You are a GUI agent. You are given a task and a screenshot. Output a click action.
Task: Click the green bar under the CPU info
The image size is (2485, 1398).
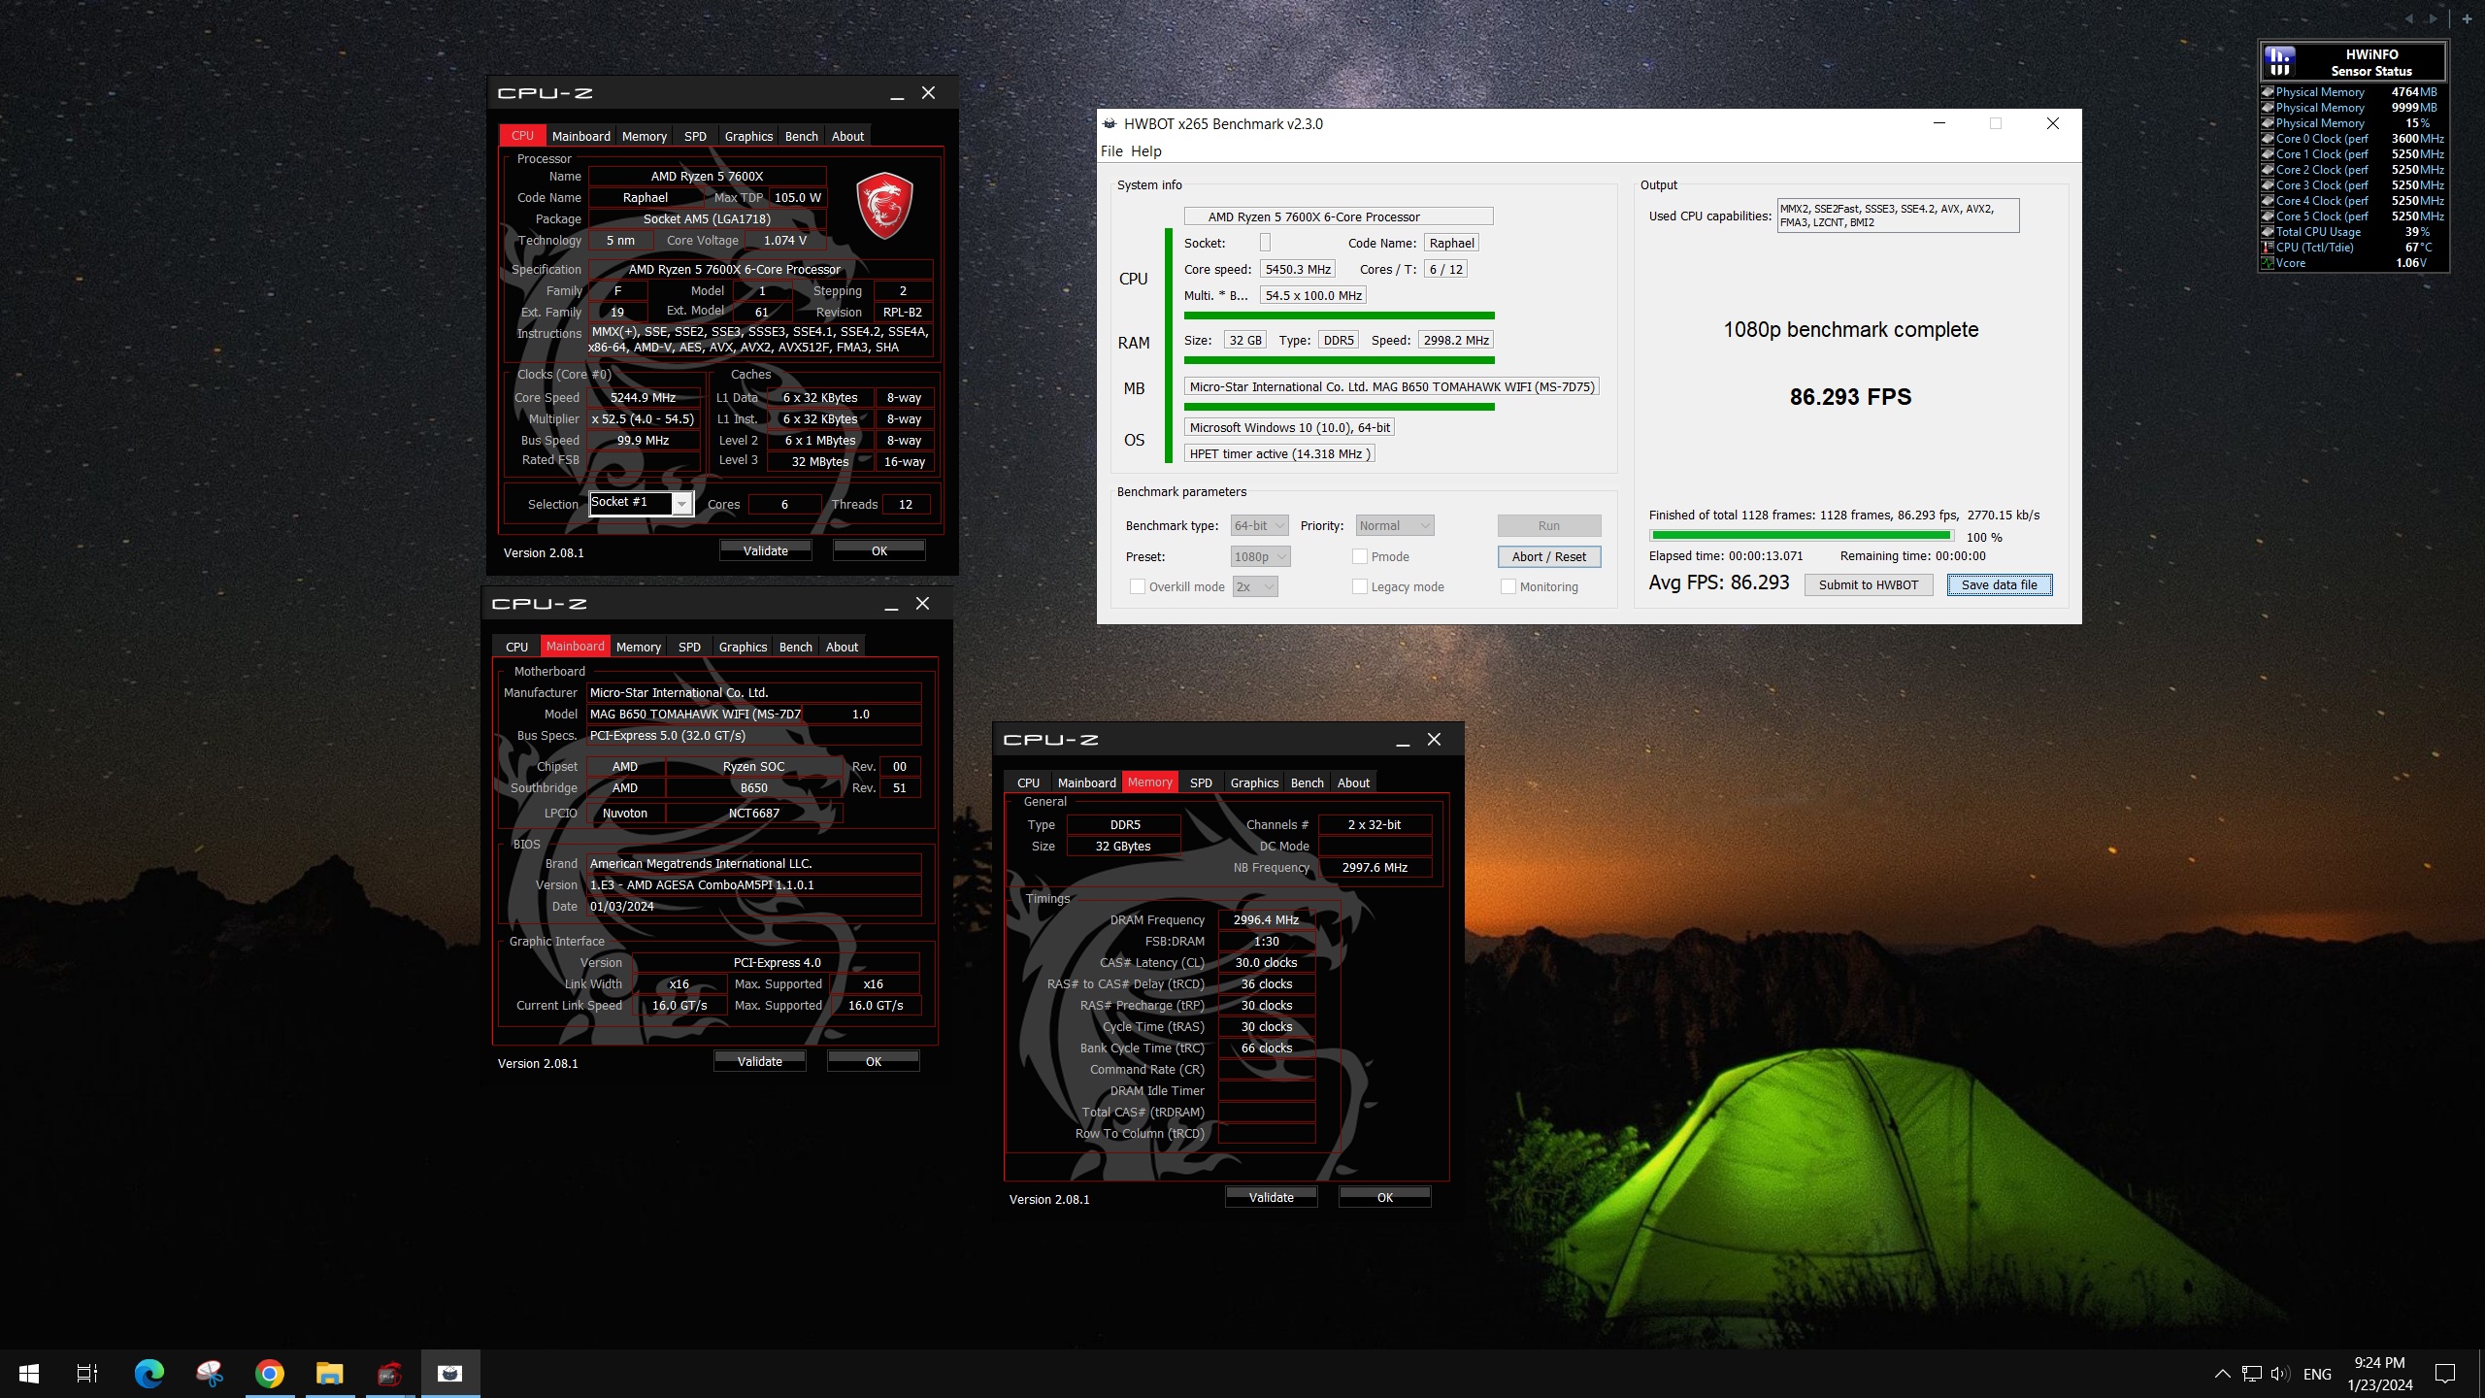pos(1339,316)
